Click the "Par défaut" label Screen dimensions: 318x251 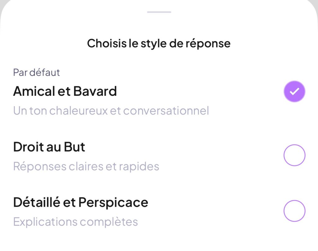36,73
